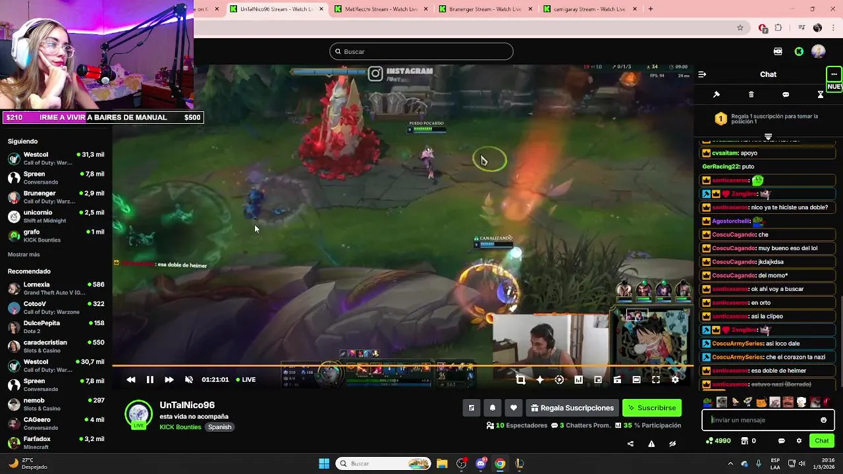The height and width of the screenshot is (474, 843).
Task: Open a new browser tab plus button
Action: coord(651,9)
